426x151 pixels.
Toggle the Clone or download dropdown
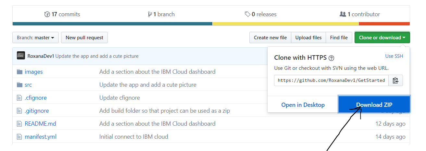[382, 38]
